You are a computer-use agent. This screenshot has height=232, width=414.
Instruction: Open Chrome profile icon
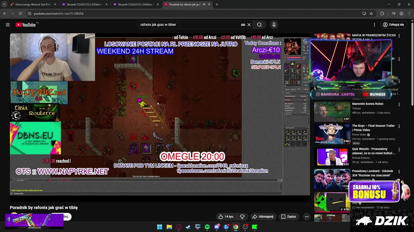(x=401, y=14)
